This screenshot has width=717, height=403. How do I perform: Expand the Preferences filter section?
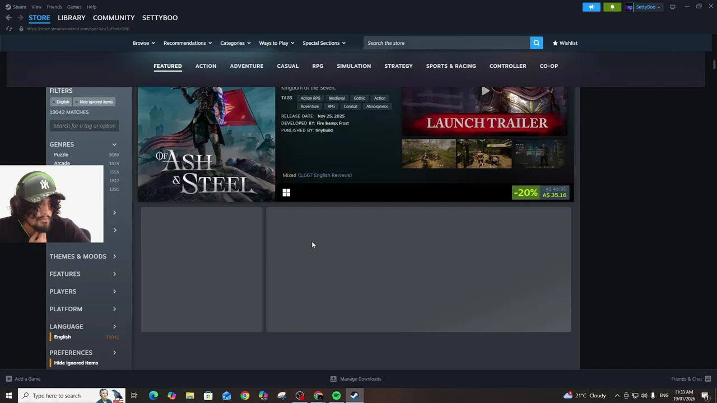tap(83, 353)
